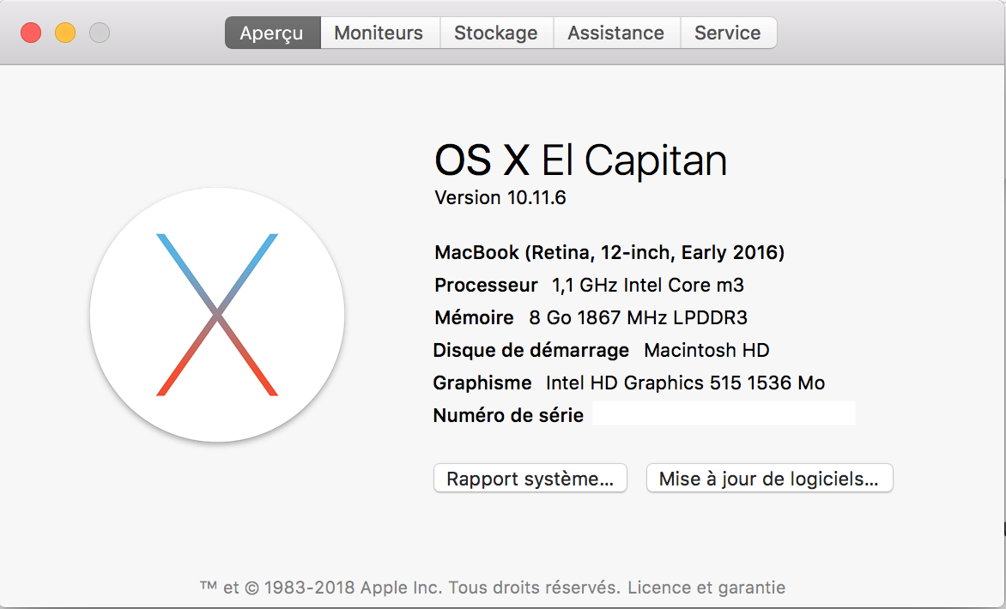The height and width of the screenshot is (609, 1006).
Task: Select the Stockage tab
Action: pyautogui.click(x=495, y=33)
